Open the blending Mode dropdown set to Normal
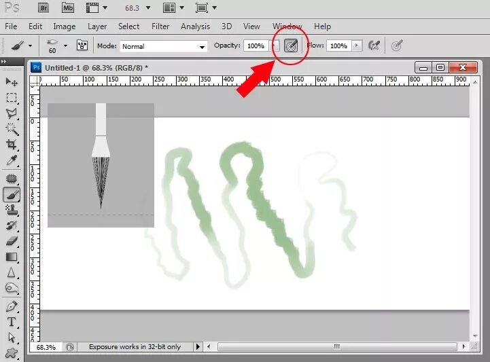 click(x=163, y=47)
